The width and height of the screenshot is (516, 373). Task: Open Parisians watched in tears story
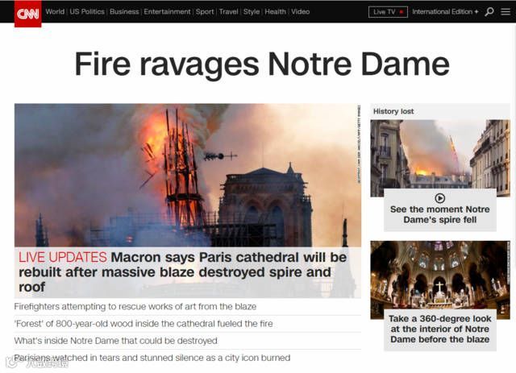click(152, 358)
